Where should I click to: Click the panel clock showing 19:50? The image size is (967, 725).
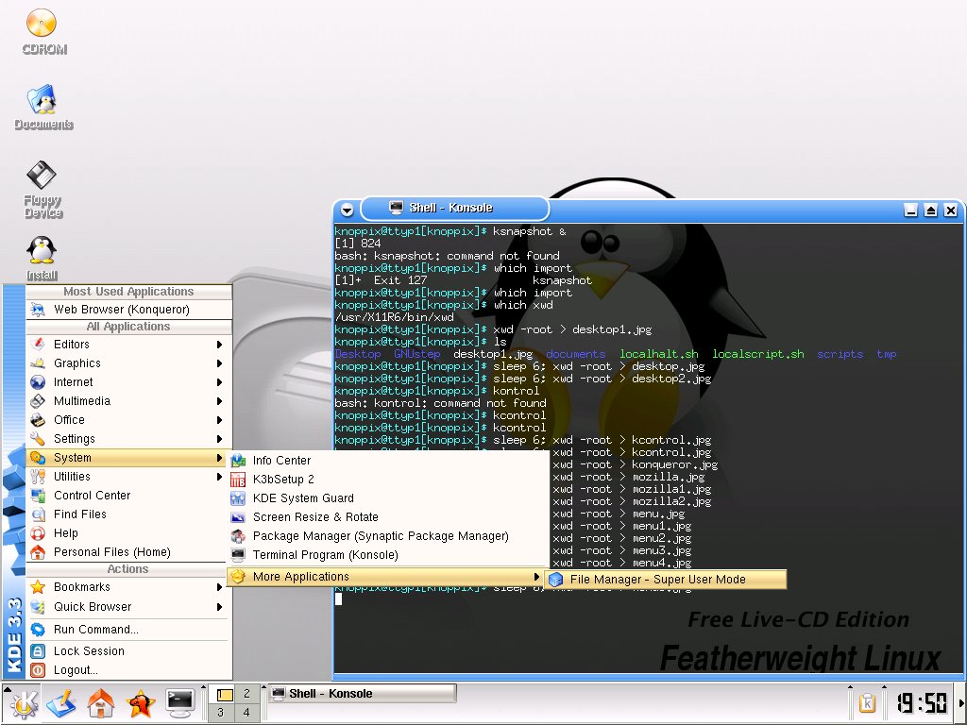pos(922,702)
